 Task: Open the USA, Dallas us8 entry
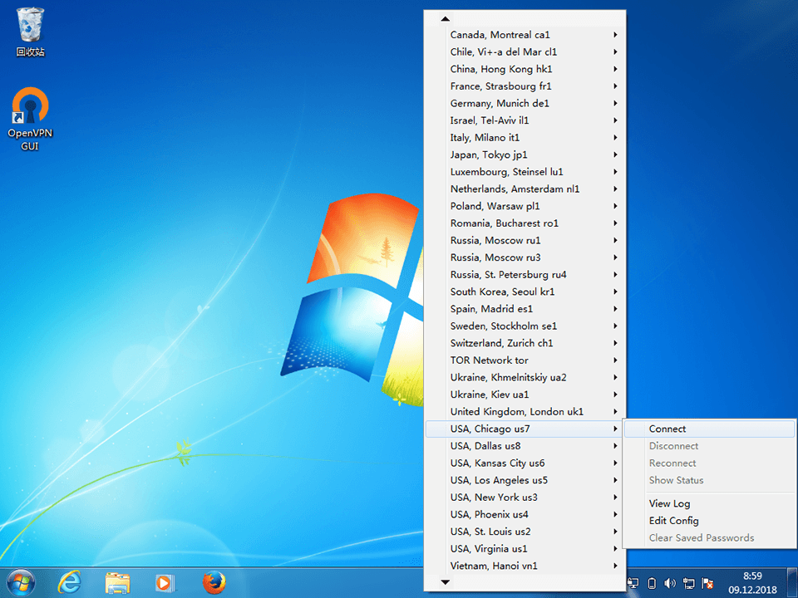[525, 446]
